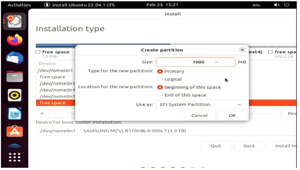Select the /dev/nvme0n1 top device row
300x170 pixels.
click(56, 71)
